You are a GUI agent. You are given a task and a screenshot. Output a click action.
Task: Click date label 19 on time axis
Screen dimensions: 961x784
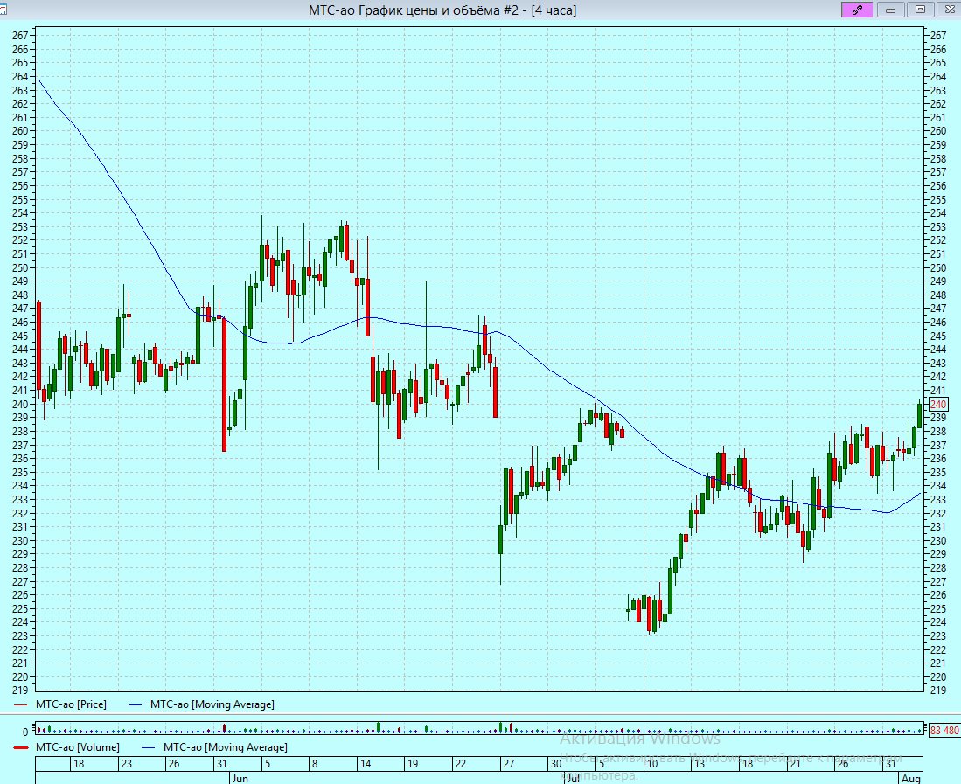413,764
